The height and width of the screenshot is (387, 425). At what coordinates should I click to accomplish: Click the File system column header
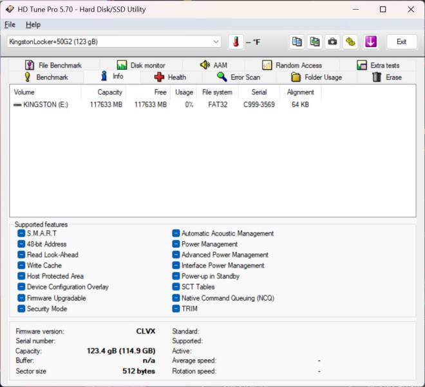coord(218,92)
